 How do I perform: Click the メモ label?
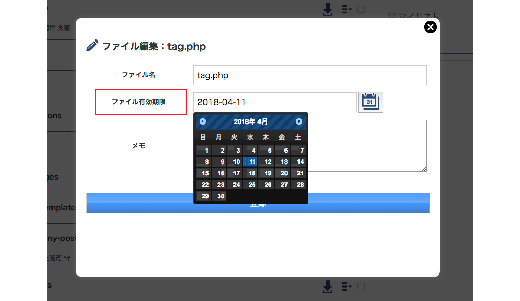click(139, 146)
